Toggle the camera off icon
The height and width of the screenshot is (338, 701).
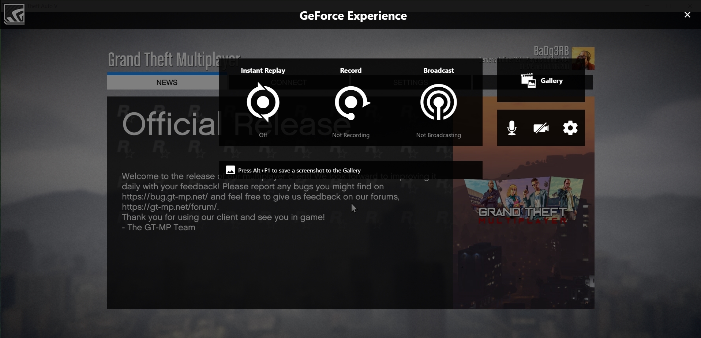pos(541,128)
